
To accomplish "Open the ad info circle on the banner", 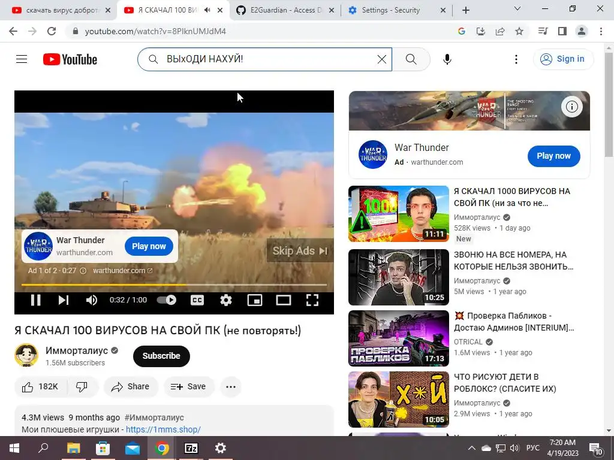I will coord(571,107).
